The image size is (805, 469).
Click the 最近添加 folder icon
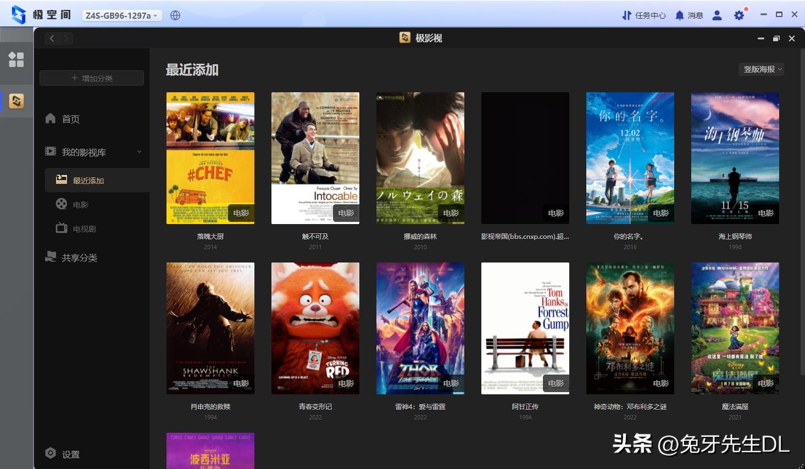click(62, 180)
